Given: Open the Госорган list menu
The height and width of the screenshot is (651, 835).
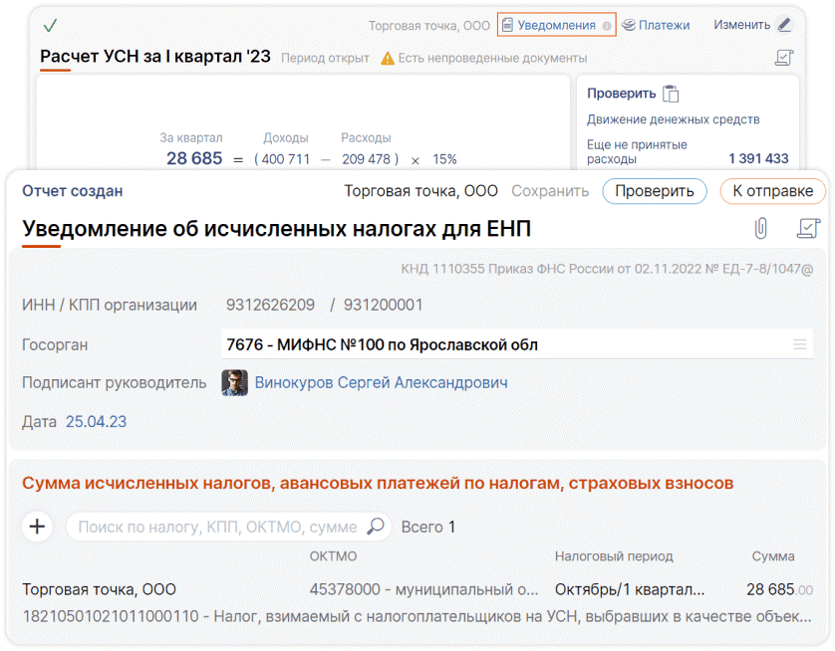Looking at the screenshot, I should (x=799, y=344).
